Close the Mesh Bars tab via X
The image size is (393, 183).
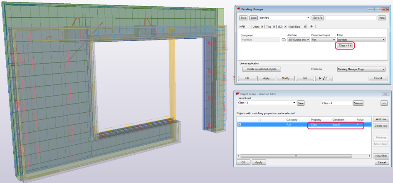[x=306, y=27]
